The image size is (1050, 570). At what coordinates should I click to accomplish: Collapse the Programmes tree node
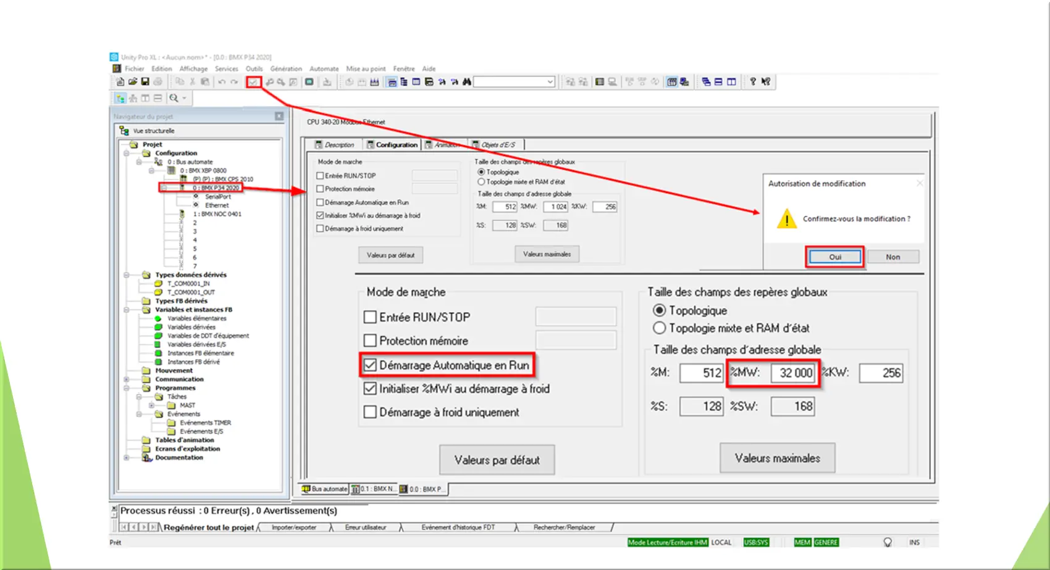click(127, 388)
